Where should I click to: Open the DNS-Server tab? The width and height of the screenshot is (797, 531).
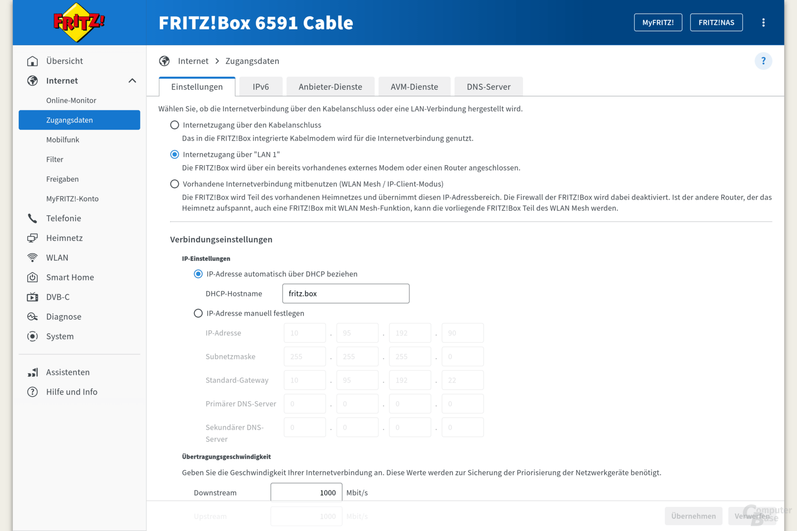pos(488,86)
